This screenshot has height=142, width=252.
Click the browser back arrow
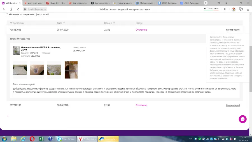[4, 9]
